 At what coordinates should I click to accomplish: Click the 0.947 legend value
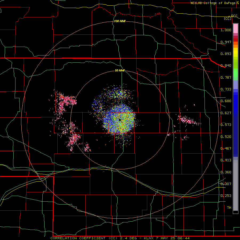point(226,42)
